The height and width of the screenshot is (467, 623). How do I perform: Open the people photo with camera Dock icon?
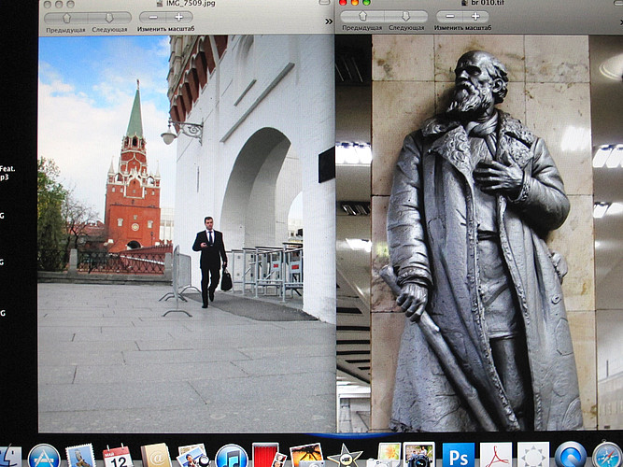point(419,456)
